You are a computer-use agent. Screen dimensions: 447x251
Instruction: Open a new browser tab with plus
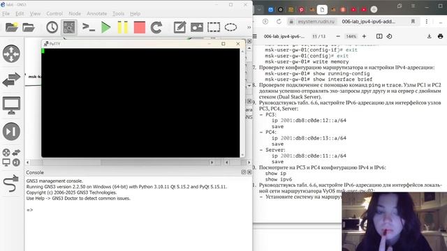(x=374, y=9)
